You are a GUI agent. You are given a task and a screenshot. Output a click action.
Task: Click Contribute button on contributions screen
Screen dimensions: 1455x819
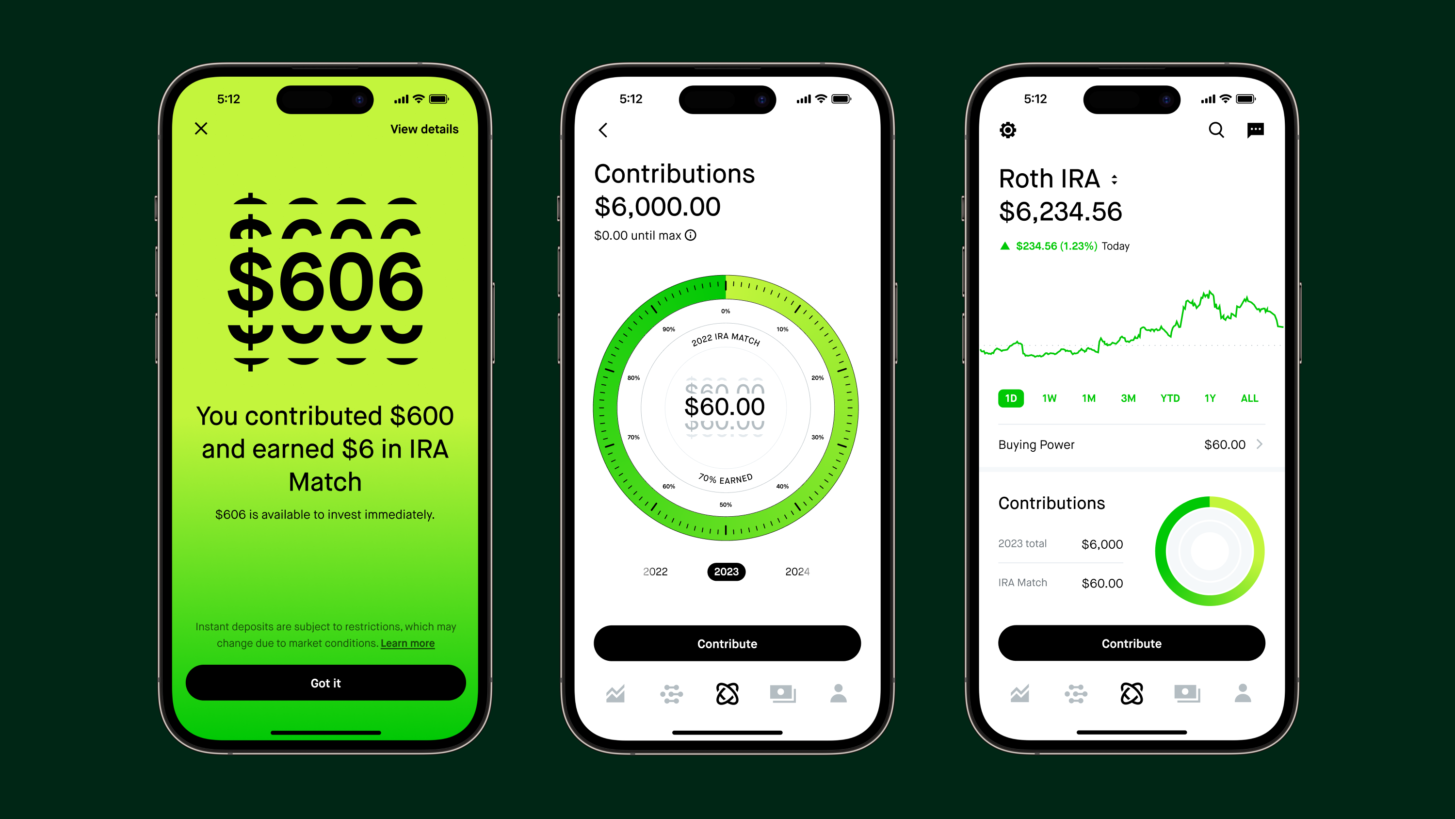[x=727, y=643]
